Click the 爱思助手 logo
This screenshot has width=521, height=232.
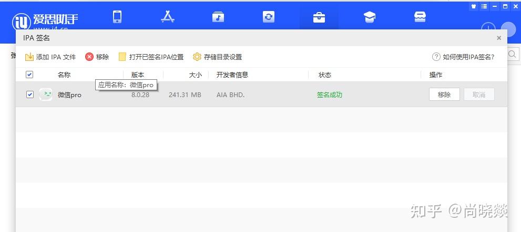(x=45, y=21)
